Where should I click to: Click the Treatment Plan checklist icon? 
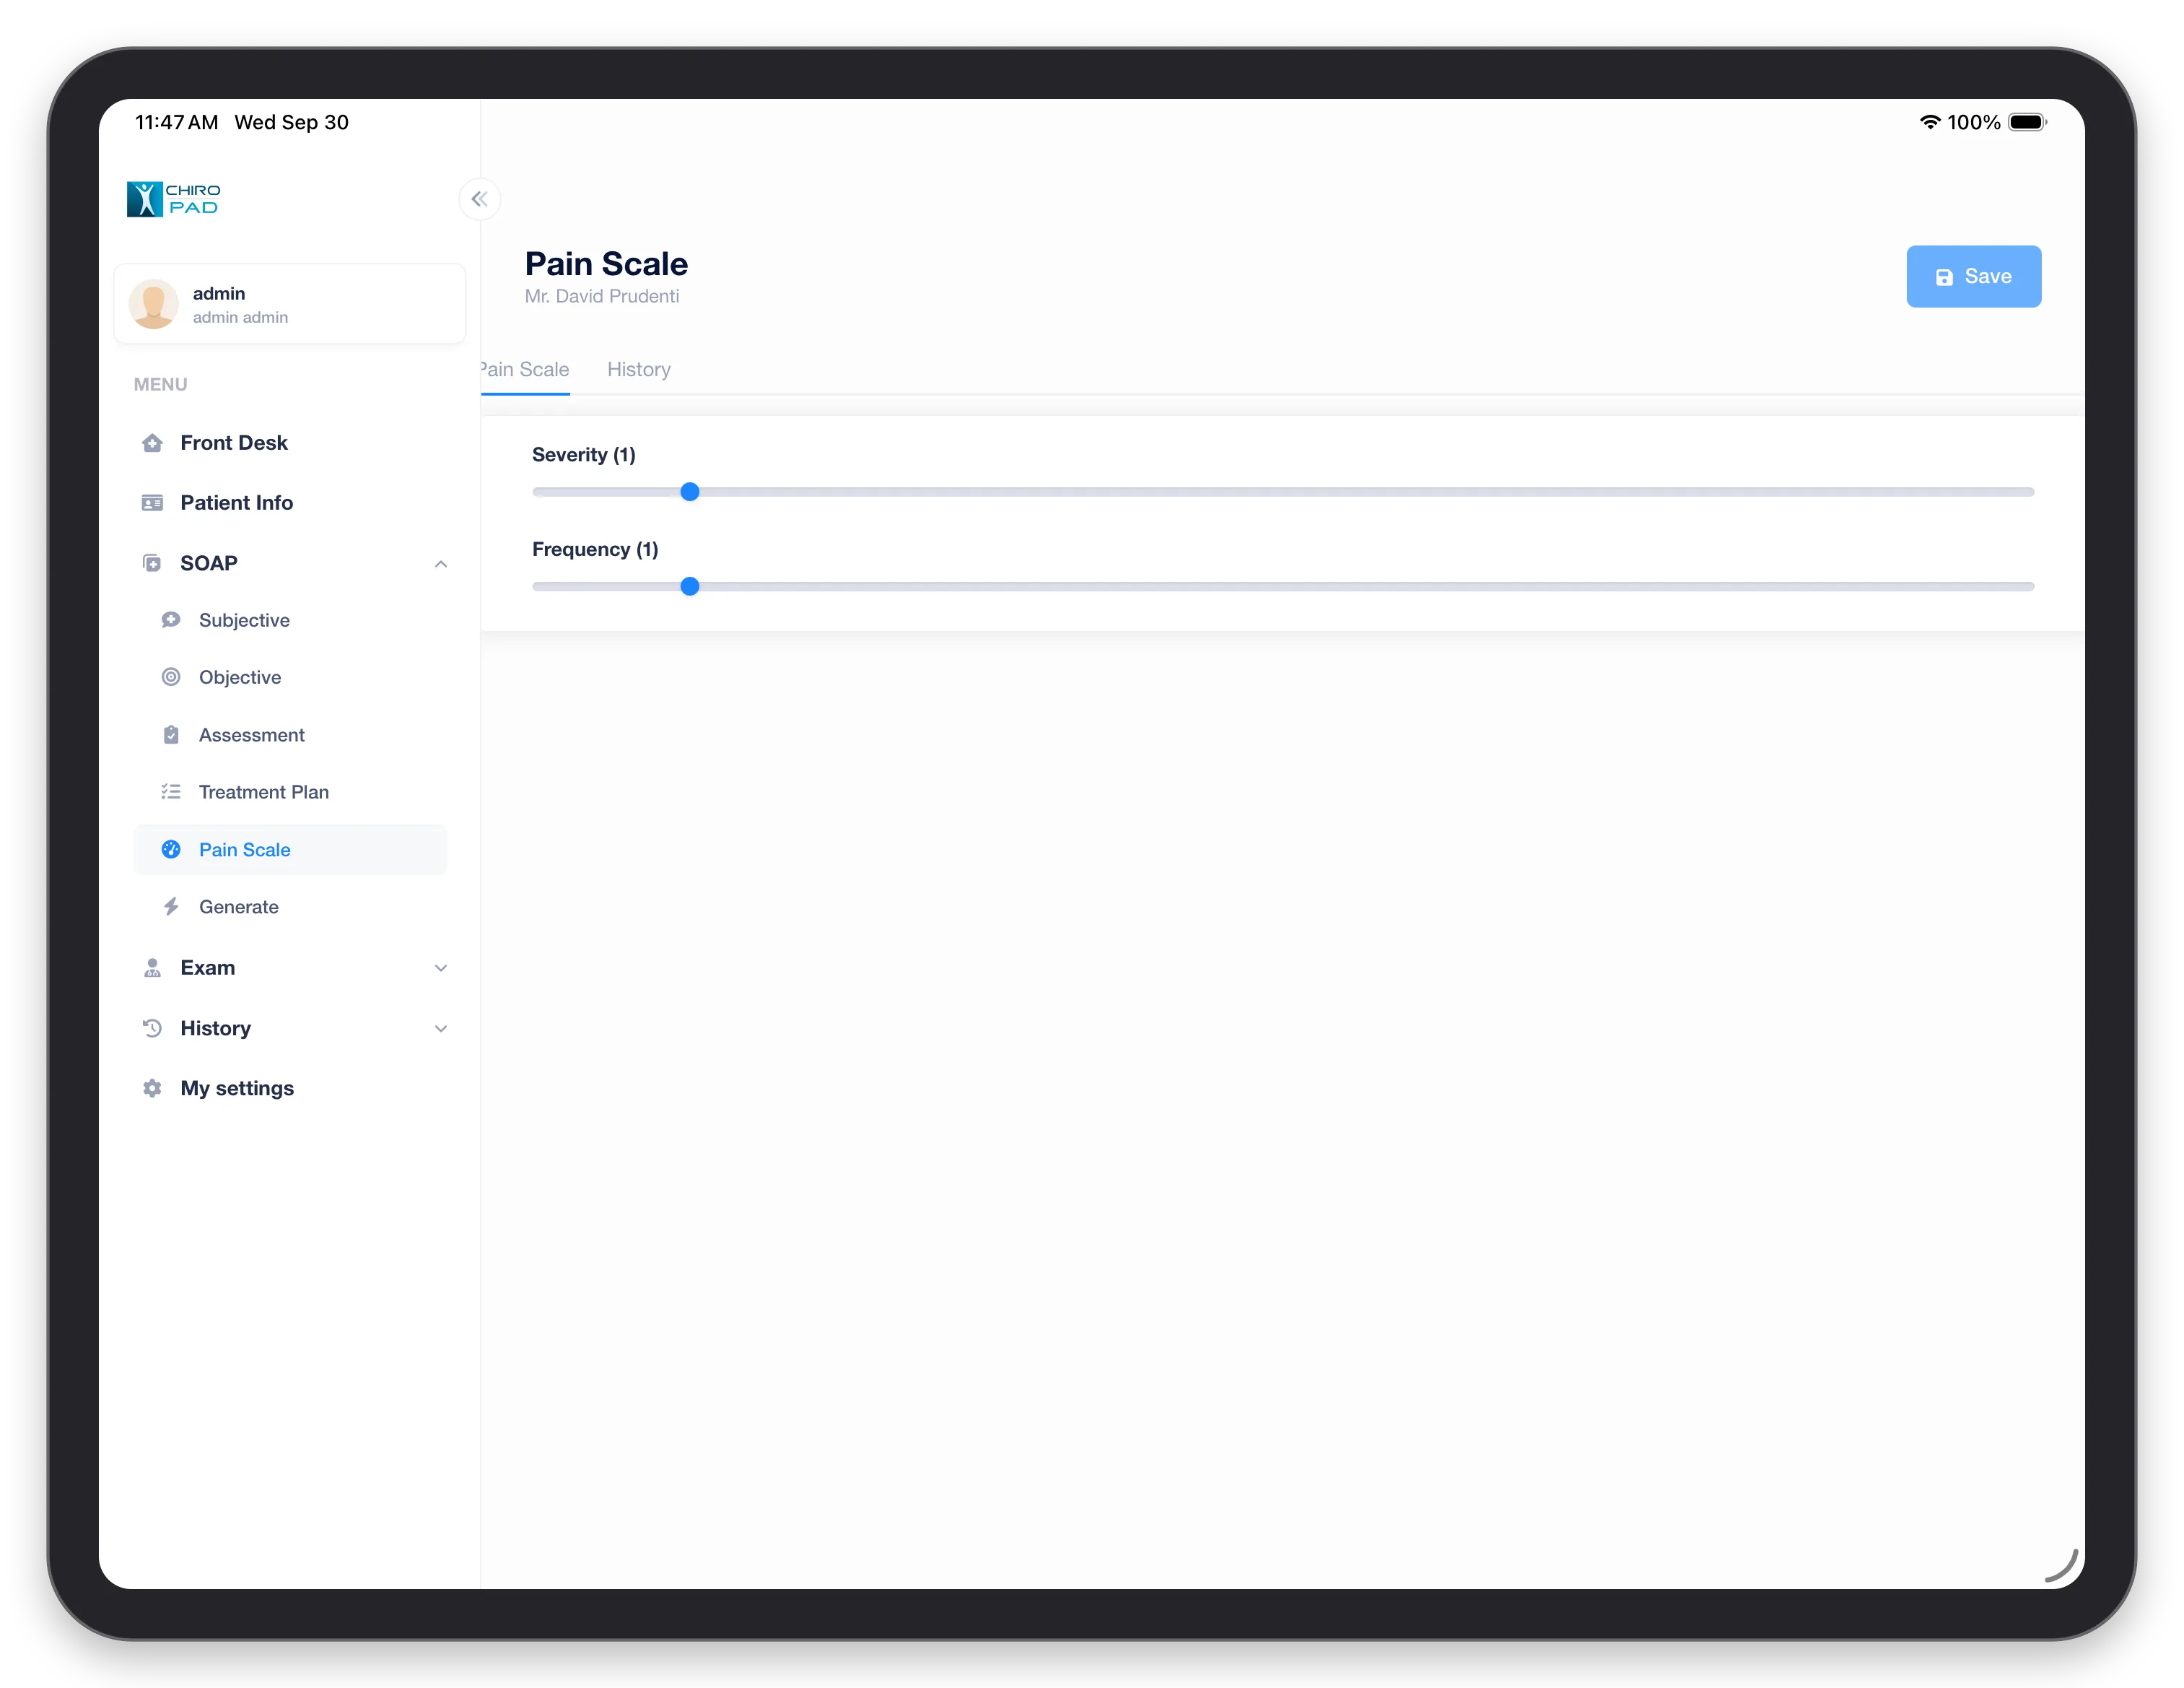tap(171, 791)
